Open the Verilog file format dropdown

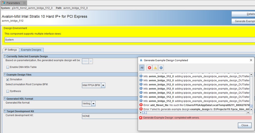pos(93,104)
